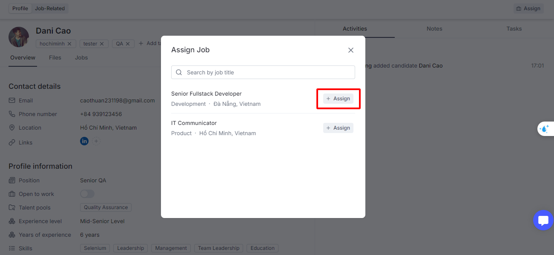Close the Assign Job dialog
Image resolution: width=554 pixels, height=255 pixels.
[351, 50]
